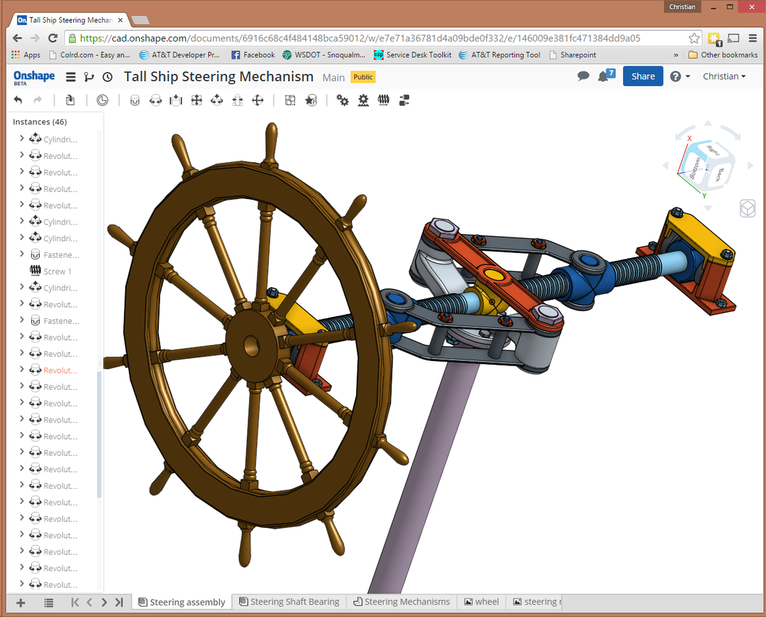Open notifications bell with 7 badge

[x=605, y=75]
